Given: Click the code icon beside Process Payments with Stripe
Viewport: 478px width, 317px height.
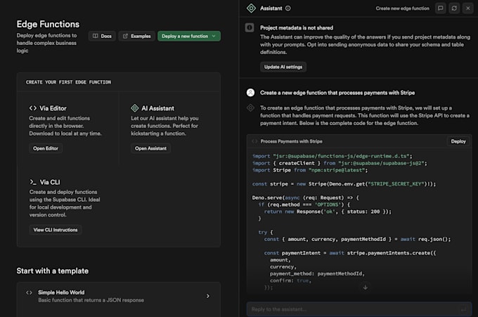Looking at the screenshot, I should tap(254, 141).
